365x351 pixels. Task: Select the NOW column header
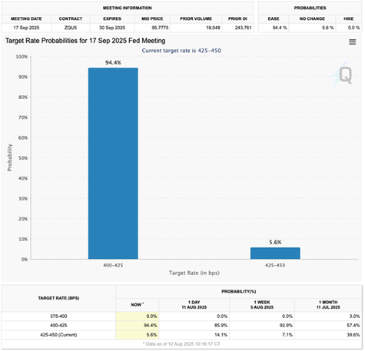click(138, 305)
